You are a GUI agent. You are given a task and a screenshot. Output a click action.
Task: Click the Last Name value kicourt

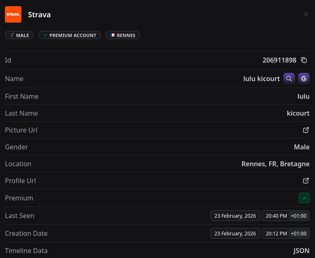(298, 113)
